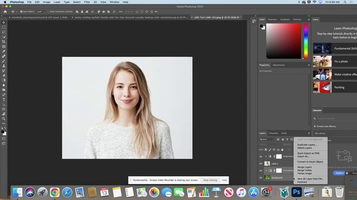
Task: Open the Layers panel flyout menu
Action: (308, 133)
